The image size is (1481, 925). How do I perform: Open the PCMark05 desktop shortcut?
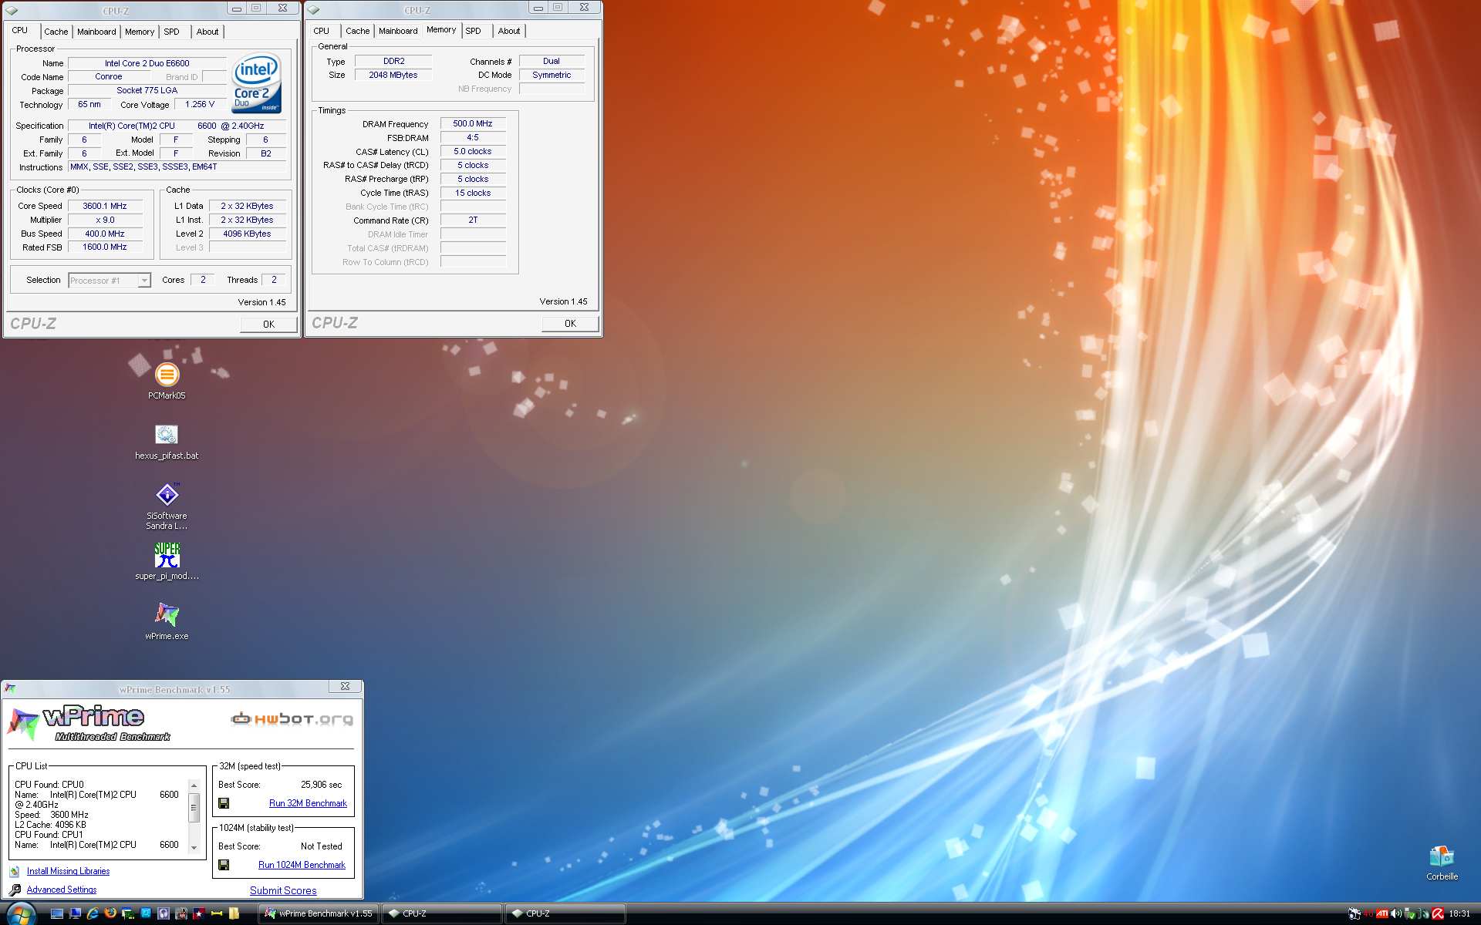pos(167,381)
